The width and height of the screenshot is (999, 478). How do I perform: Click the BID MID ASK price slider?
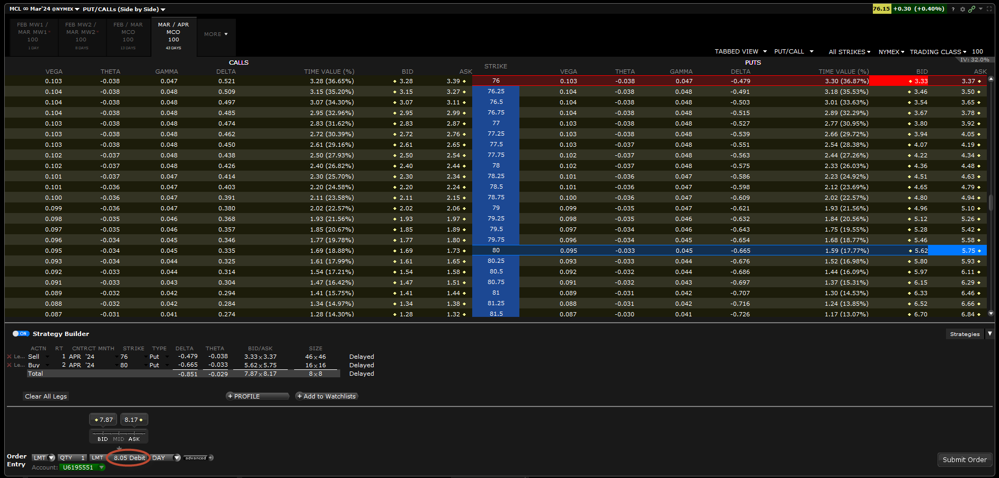[119, 435]
